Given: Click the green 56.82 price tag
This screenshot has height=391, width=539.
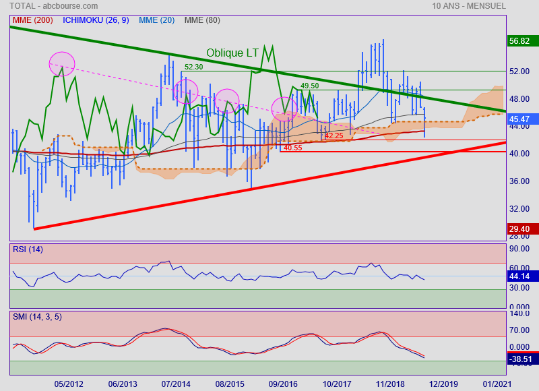Looking at the screenshot, I should tap(523, 41).
